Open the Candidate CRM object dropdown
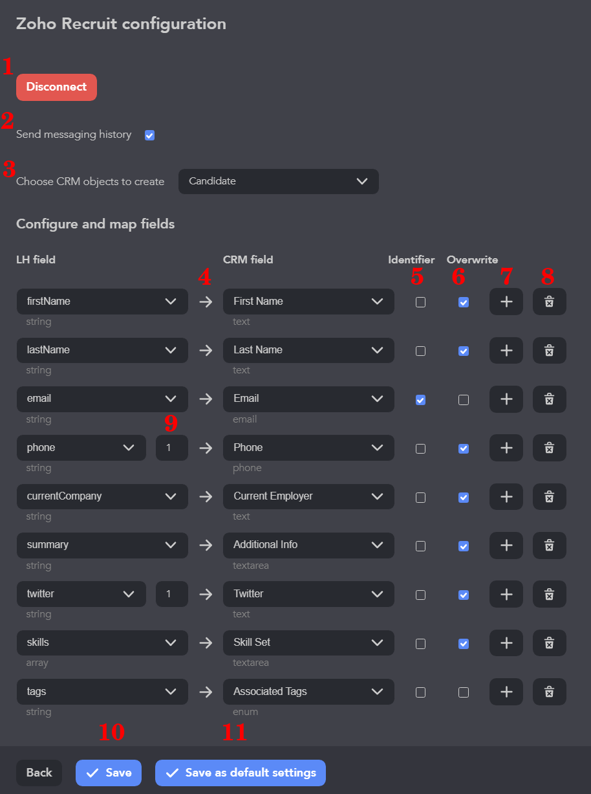Screen dimensions: 591x794 click(279, 182)
